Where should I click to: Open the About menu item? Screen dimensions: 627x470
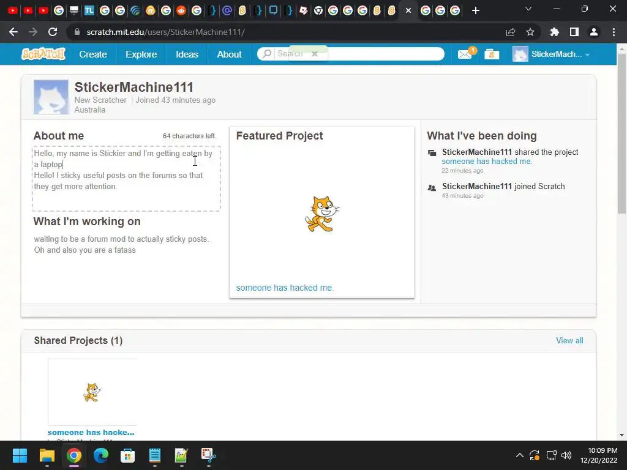[229, 54]
